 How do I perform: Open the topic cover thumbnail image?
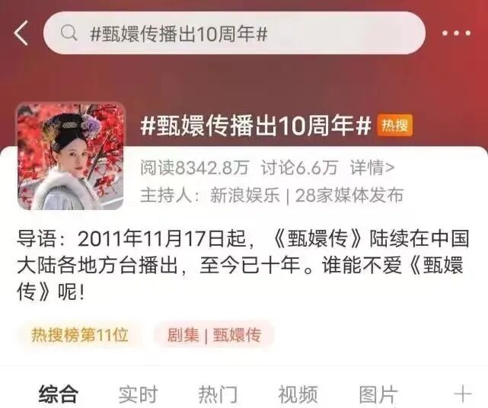(x=72, y=156)
